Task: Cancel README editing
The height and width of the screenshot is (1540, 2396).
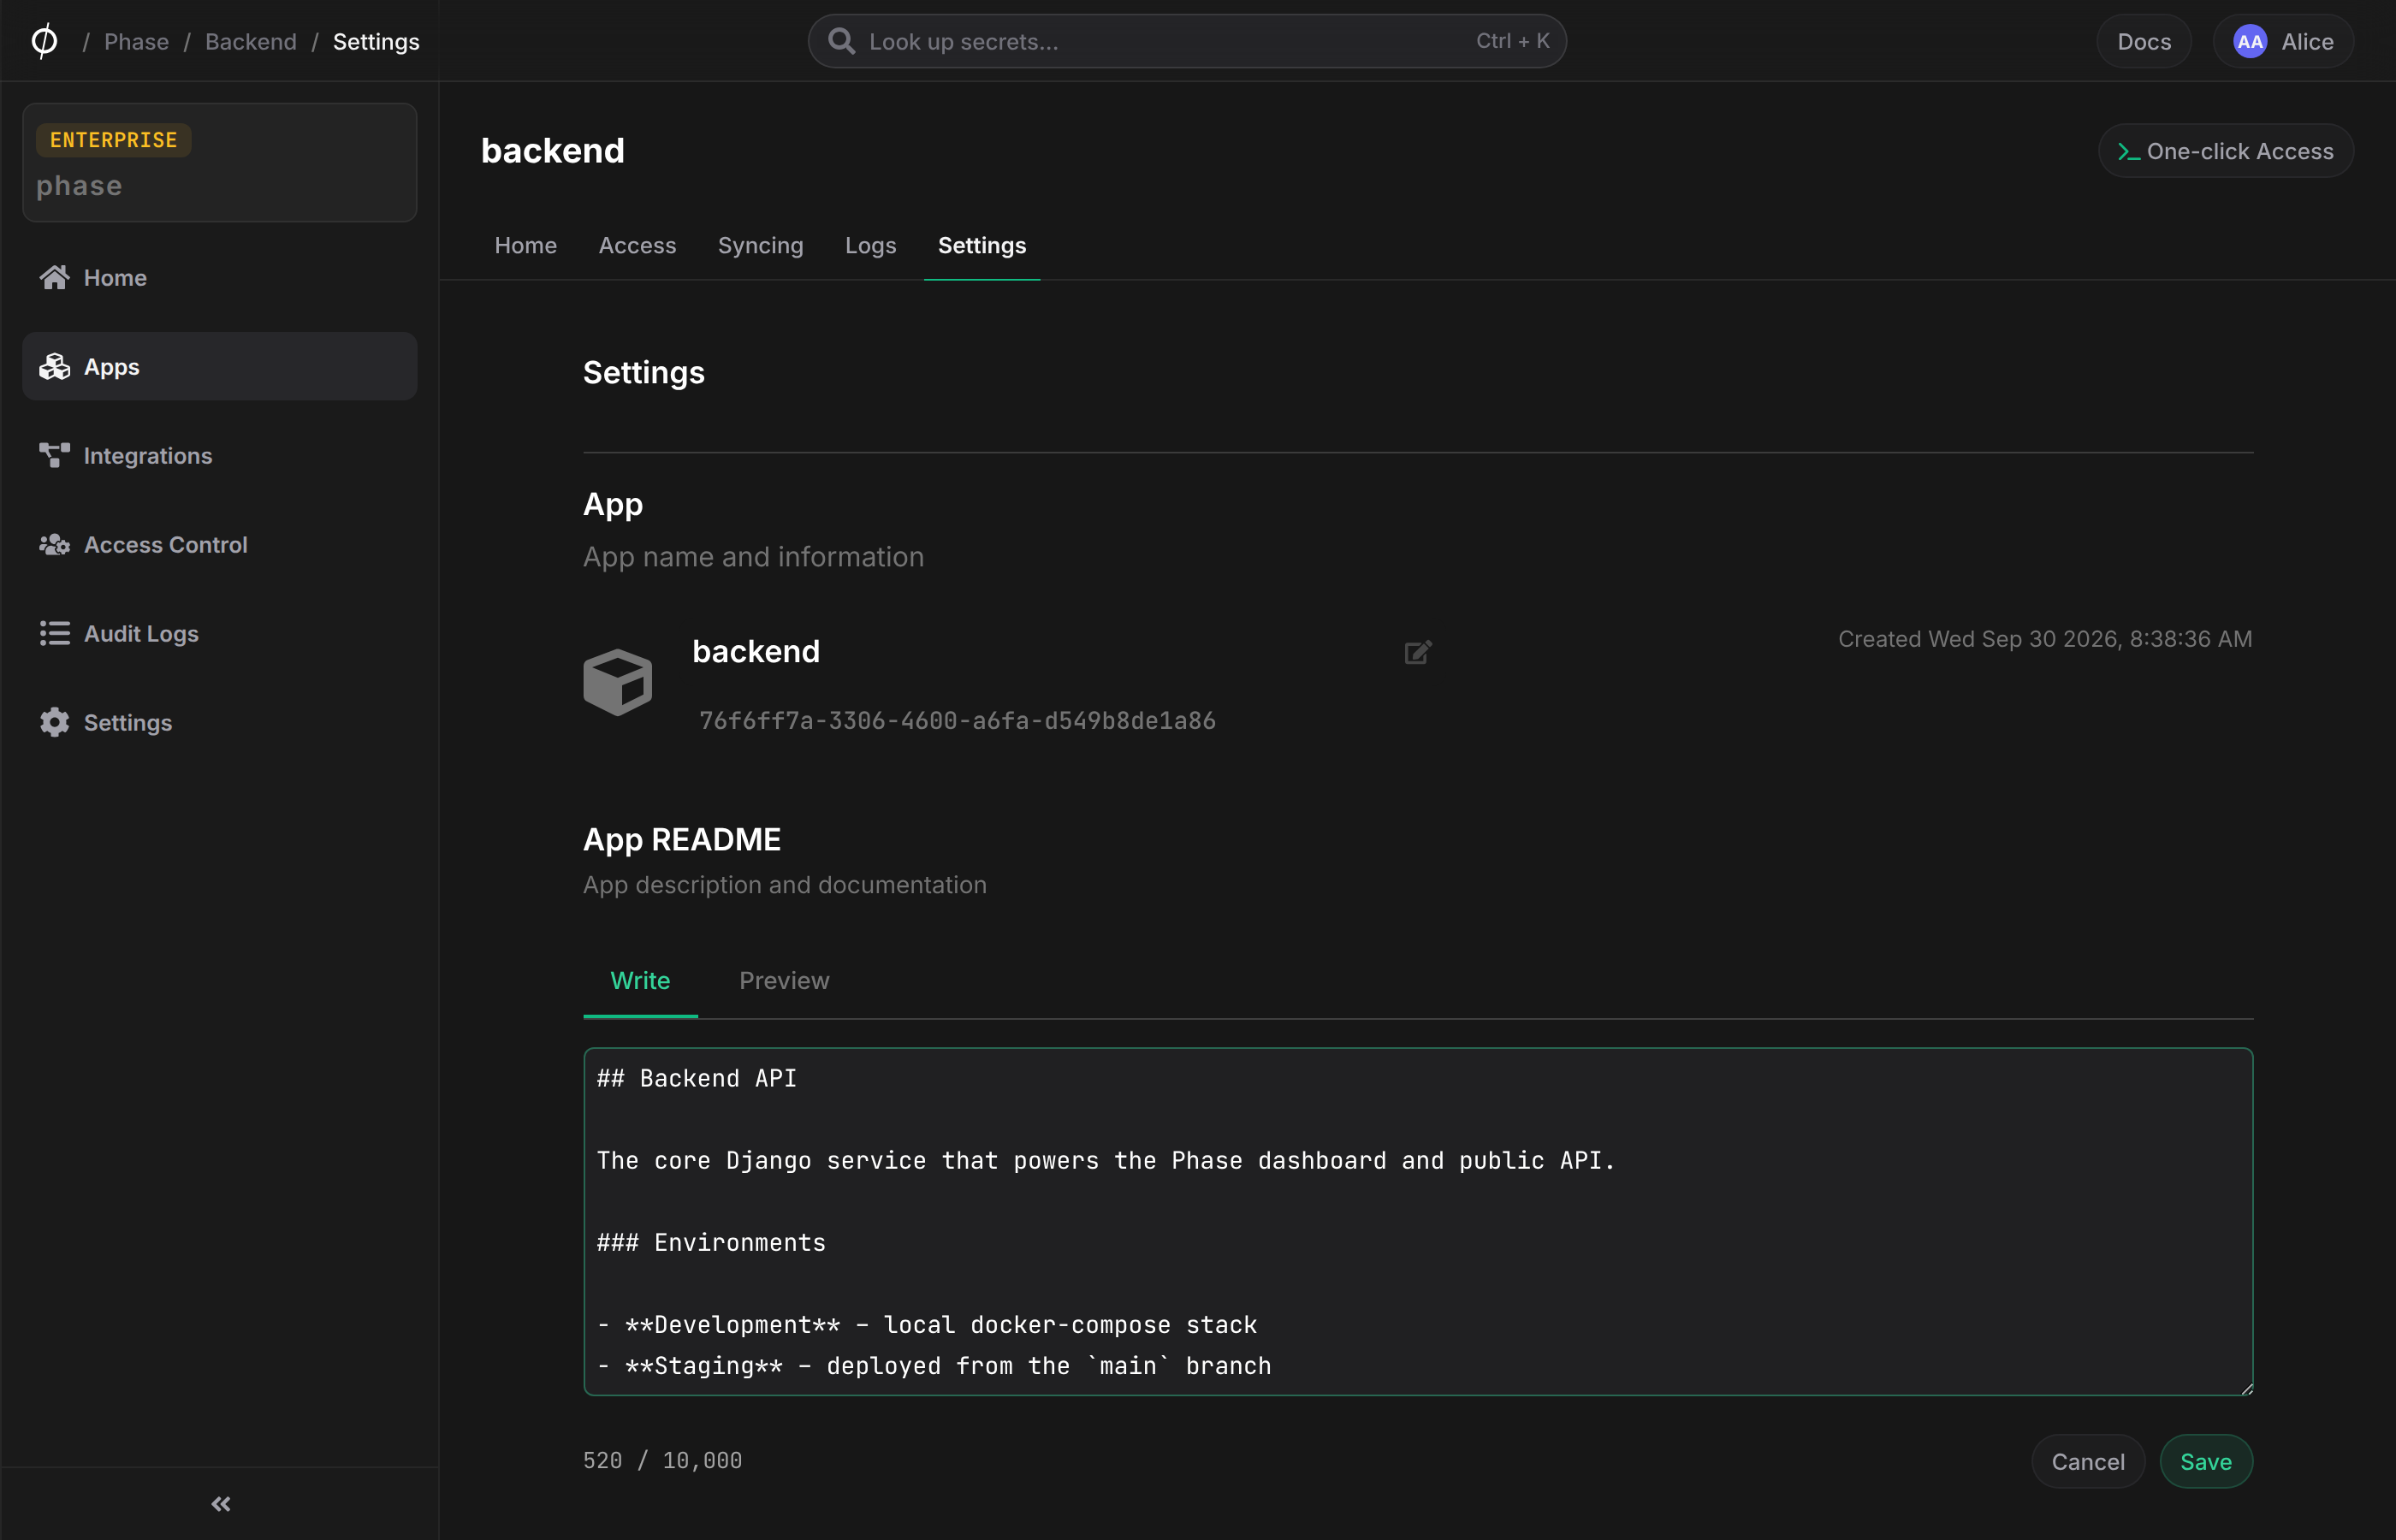Action: 2087,1461
